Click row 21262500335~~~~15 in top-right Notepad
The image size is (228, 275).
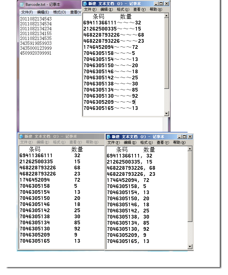coord(112,29)
